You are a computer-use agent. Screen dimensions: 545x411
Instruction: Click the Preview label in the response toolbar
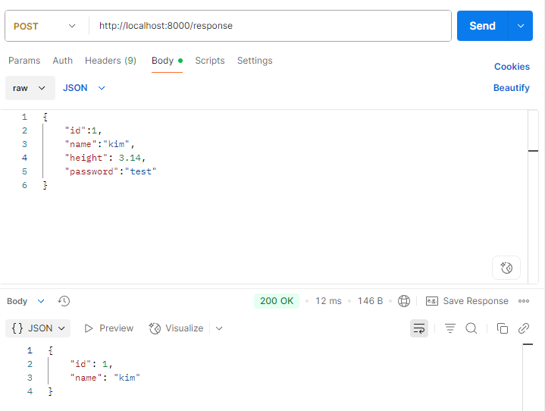pos(116,328)
